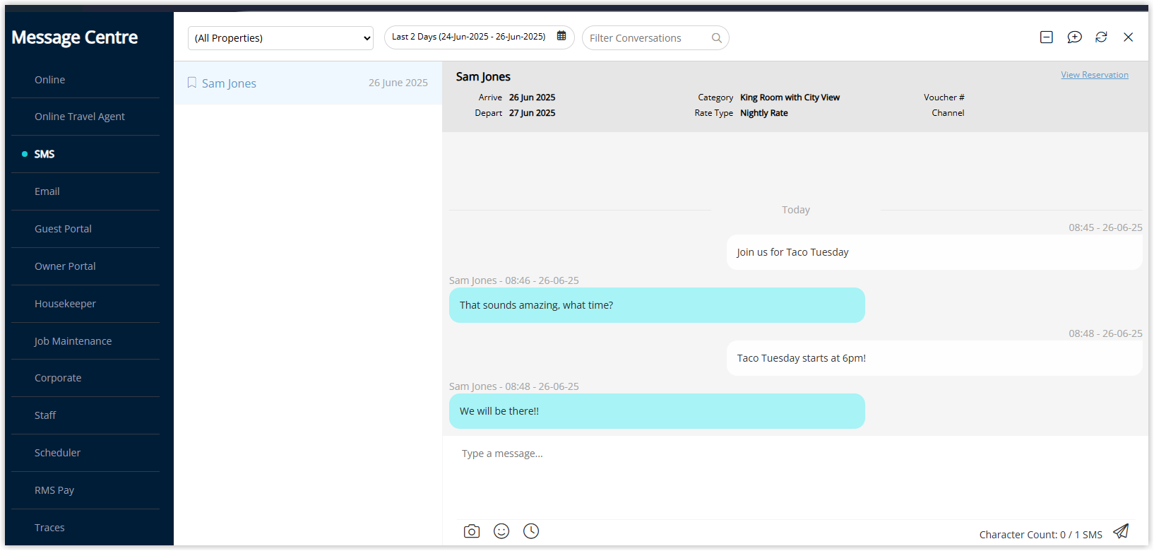Screen dimensions: 1154x551
Task: Open Online Travel Agent messages
Action: tap(80, 117)
